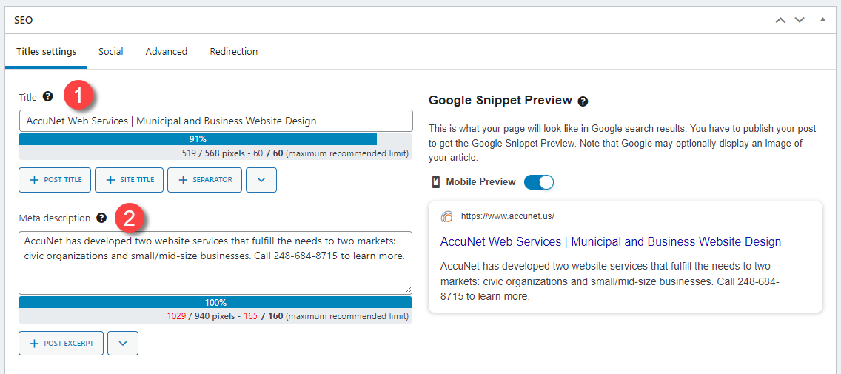Insert the Post Title variable
The image size is (841, 374).
55,180
